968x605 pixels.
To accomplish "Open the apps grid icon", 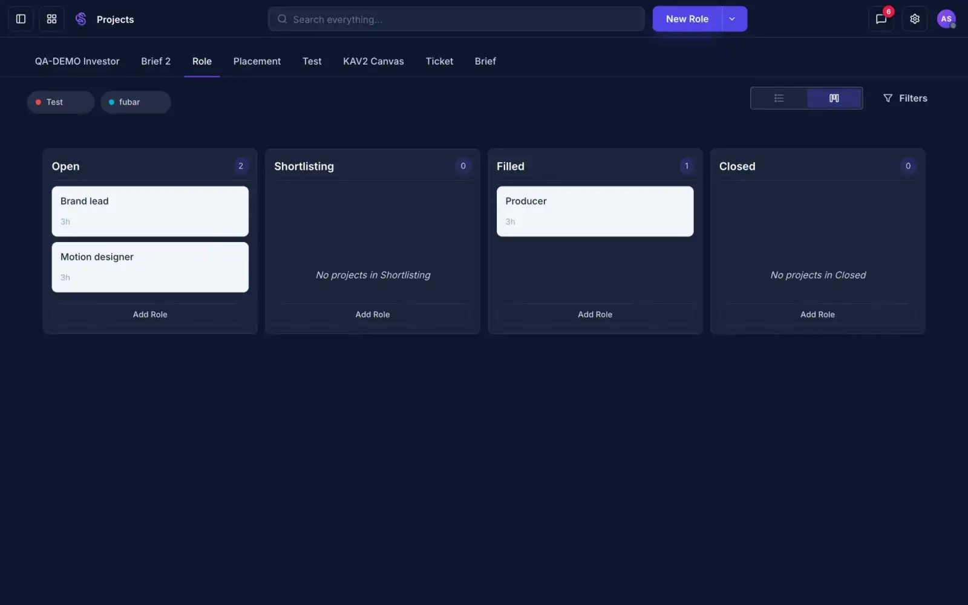I will tap(51, 19).
